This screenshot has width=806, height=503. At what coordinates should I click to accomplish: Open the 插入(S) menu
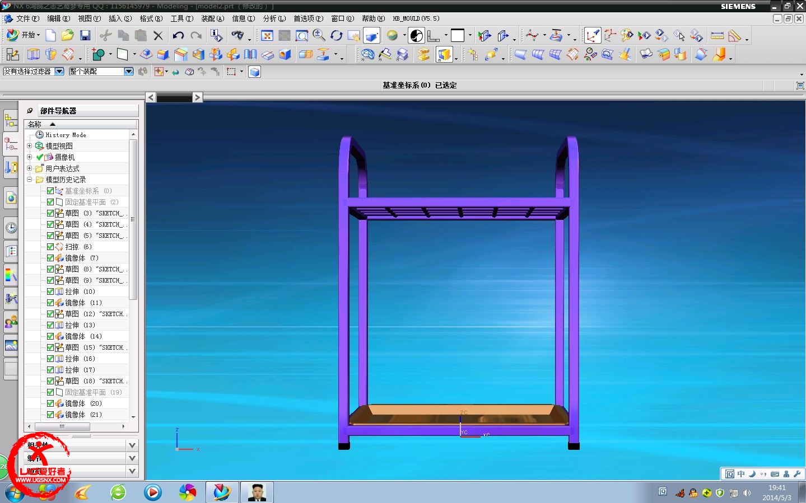(x=120, y=18)
